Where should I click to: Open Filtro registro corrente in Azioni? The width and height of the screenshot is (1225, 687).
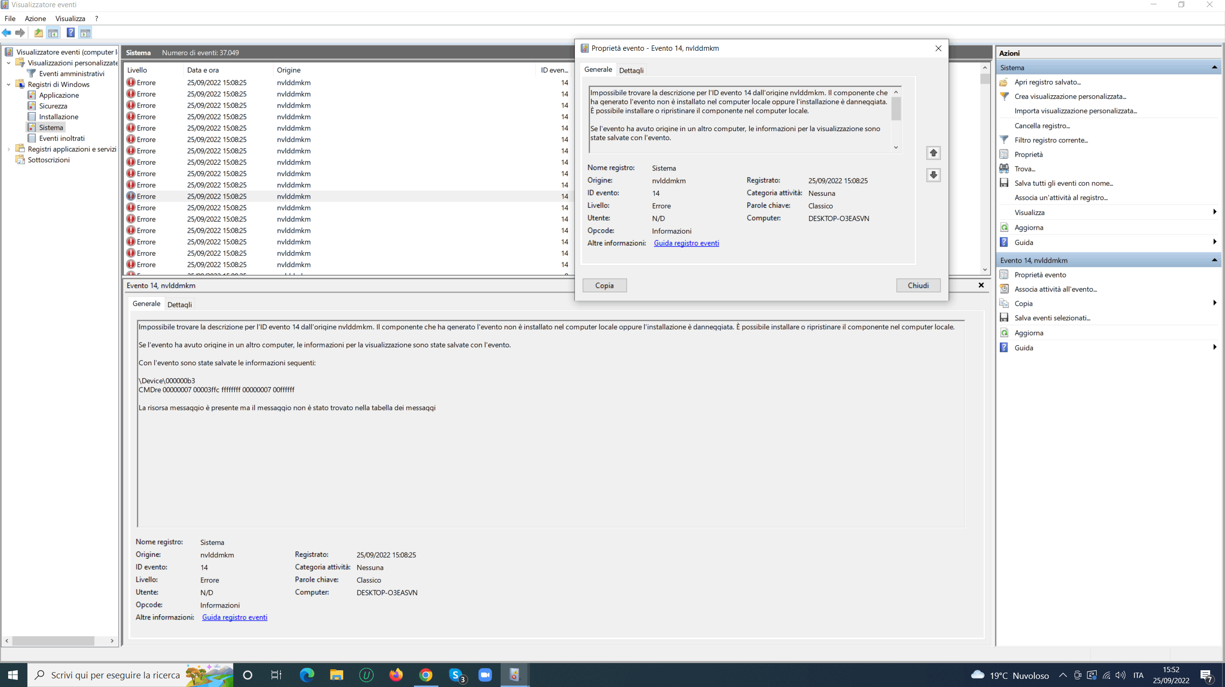coord(1051,140)
